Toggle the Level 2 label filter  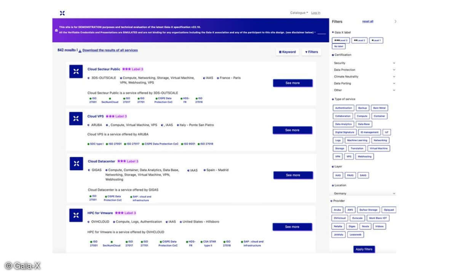(x=360, y=40)
